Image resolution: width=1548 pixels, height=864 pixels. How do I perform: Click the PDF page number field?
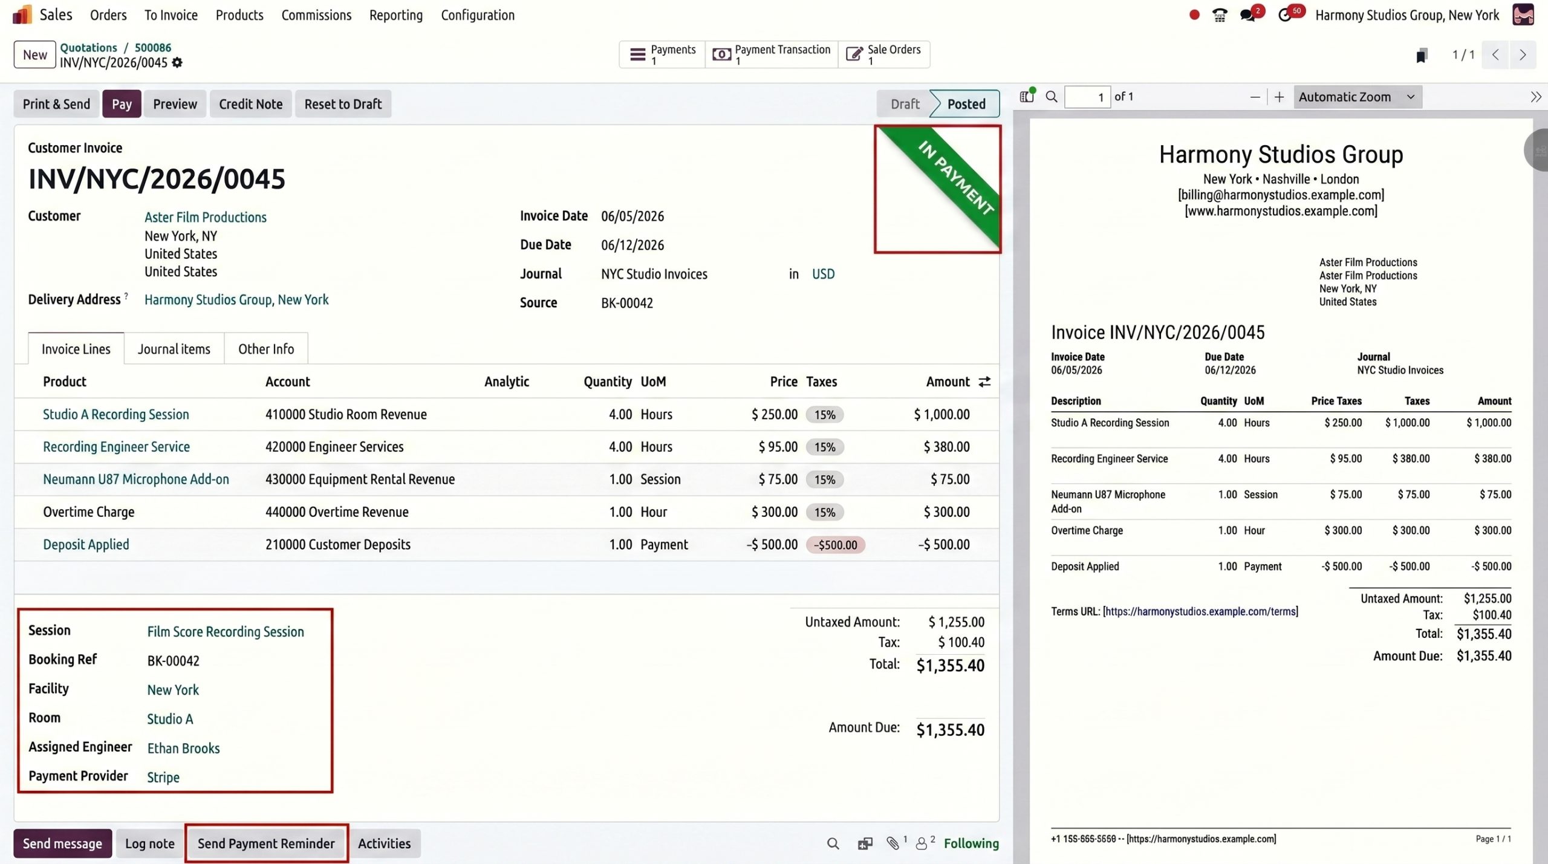point(1087,97)
